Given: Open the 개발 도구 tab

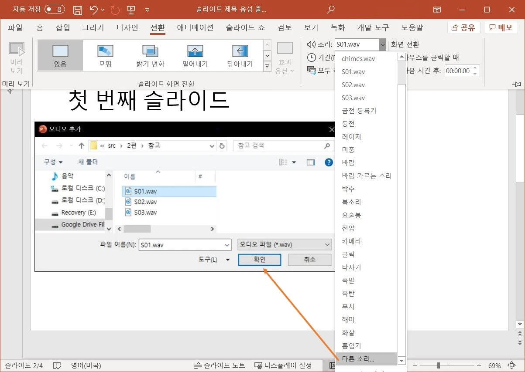Looking at the screenshot, I should 373,28.
